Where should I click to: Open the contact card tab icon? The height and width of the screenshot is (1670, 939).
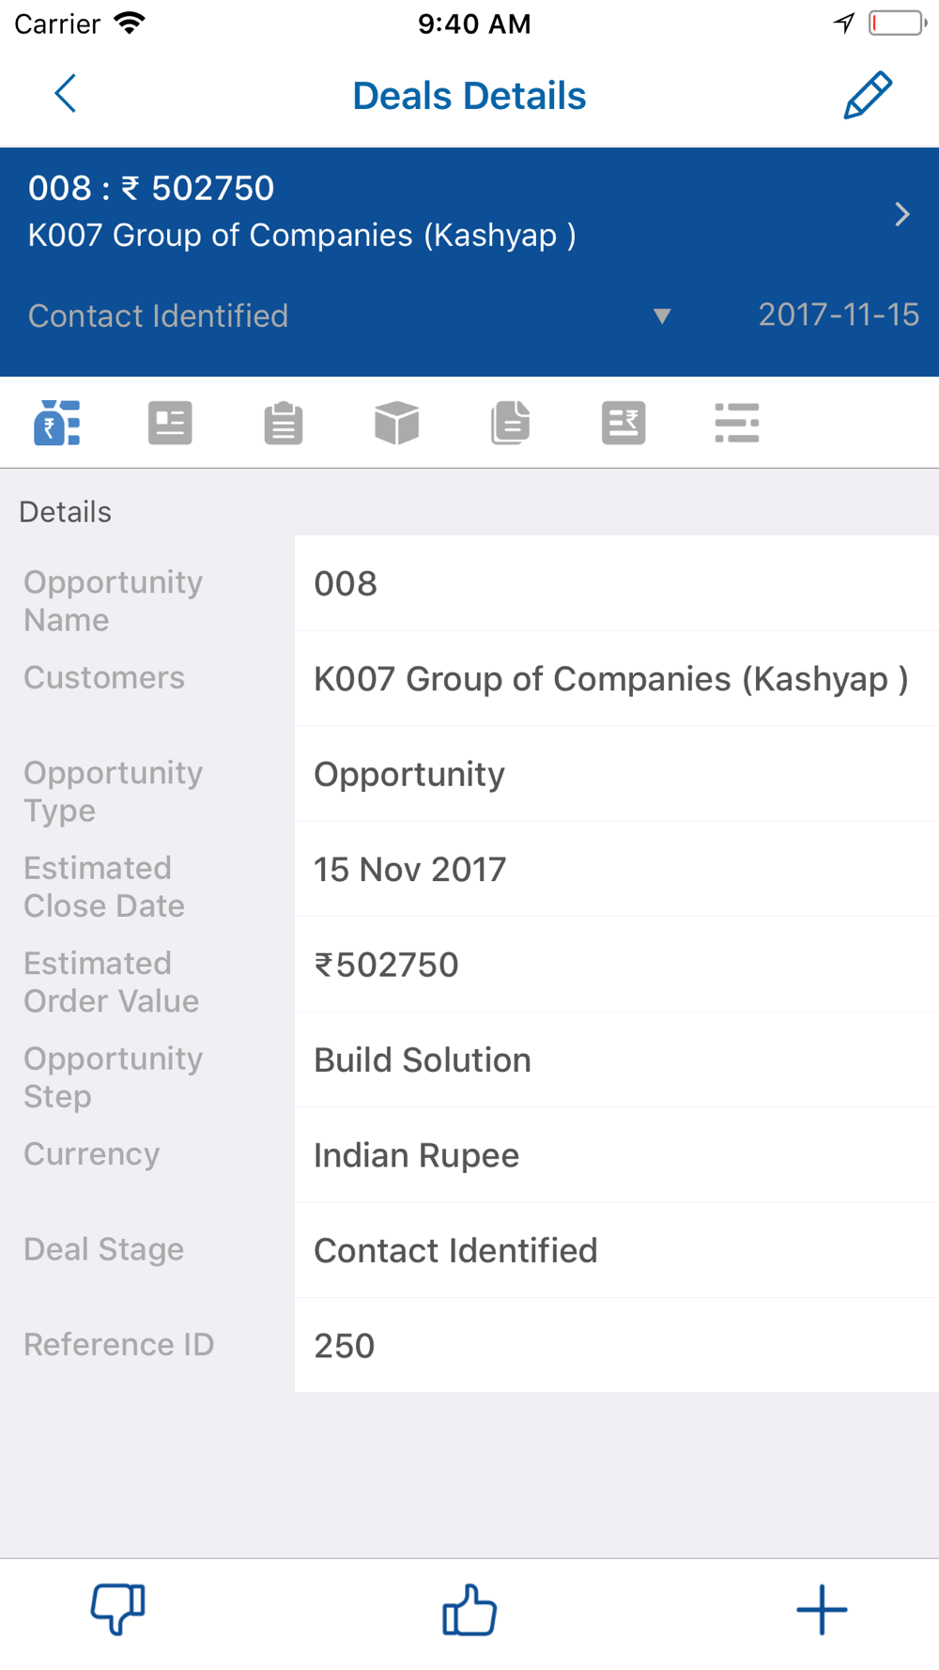(x=170, y=423)
